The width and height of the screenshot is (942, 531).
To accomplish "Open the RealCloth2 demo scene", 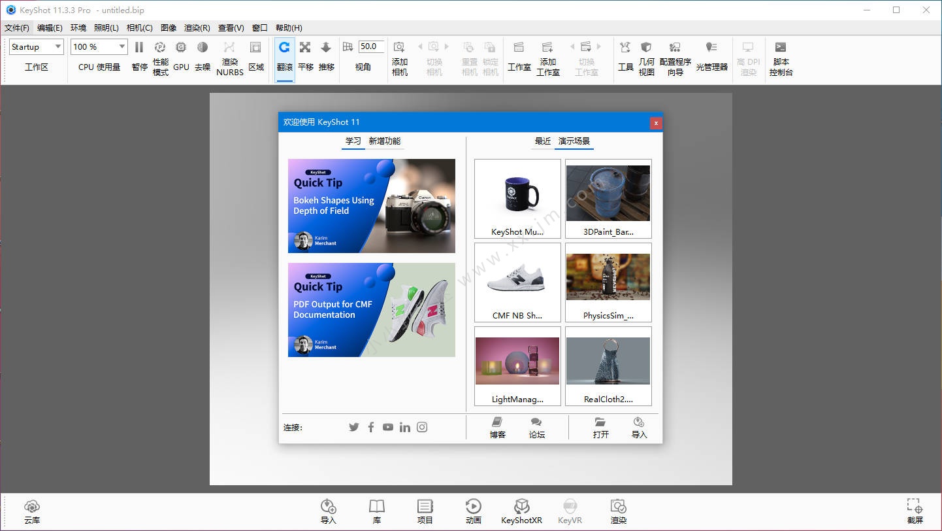I will (x=608, y=366).
